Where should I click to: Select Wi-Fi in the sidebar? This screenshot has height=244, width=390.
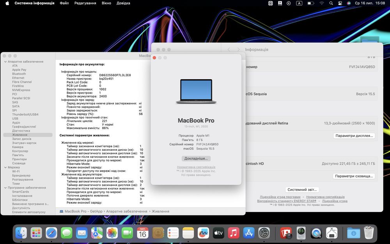tap(16, 171)
